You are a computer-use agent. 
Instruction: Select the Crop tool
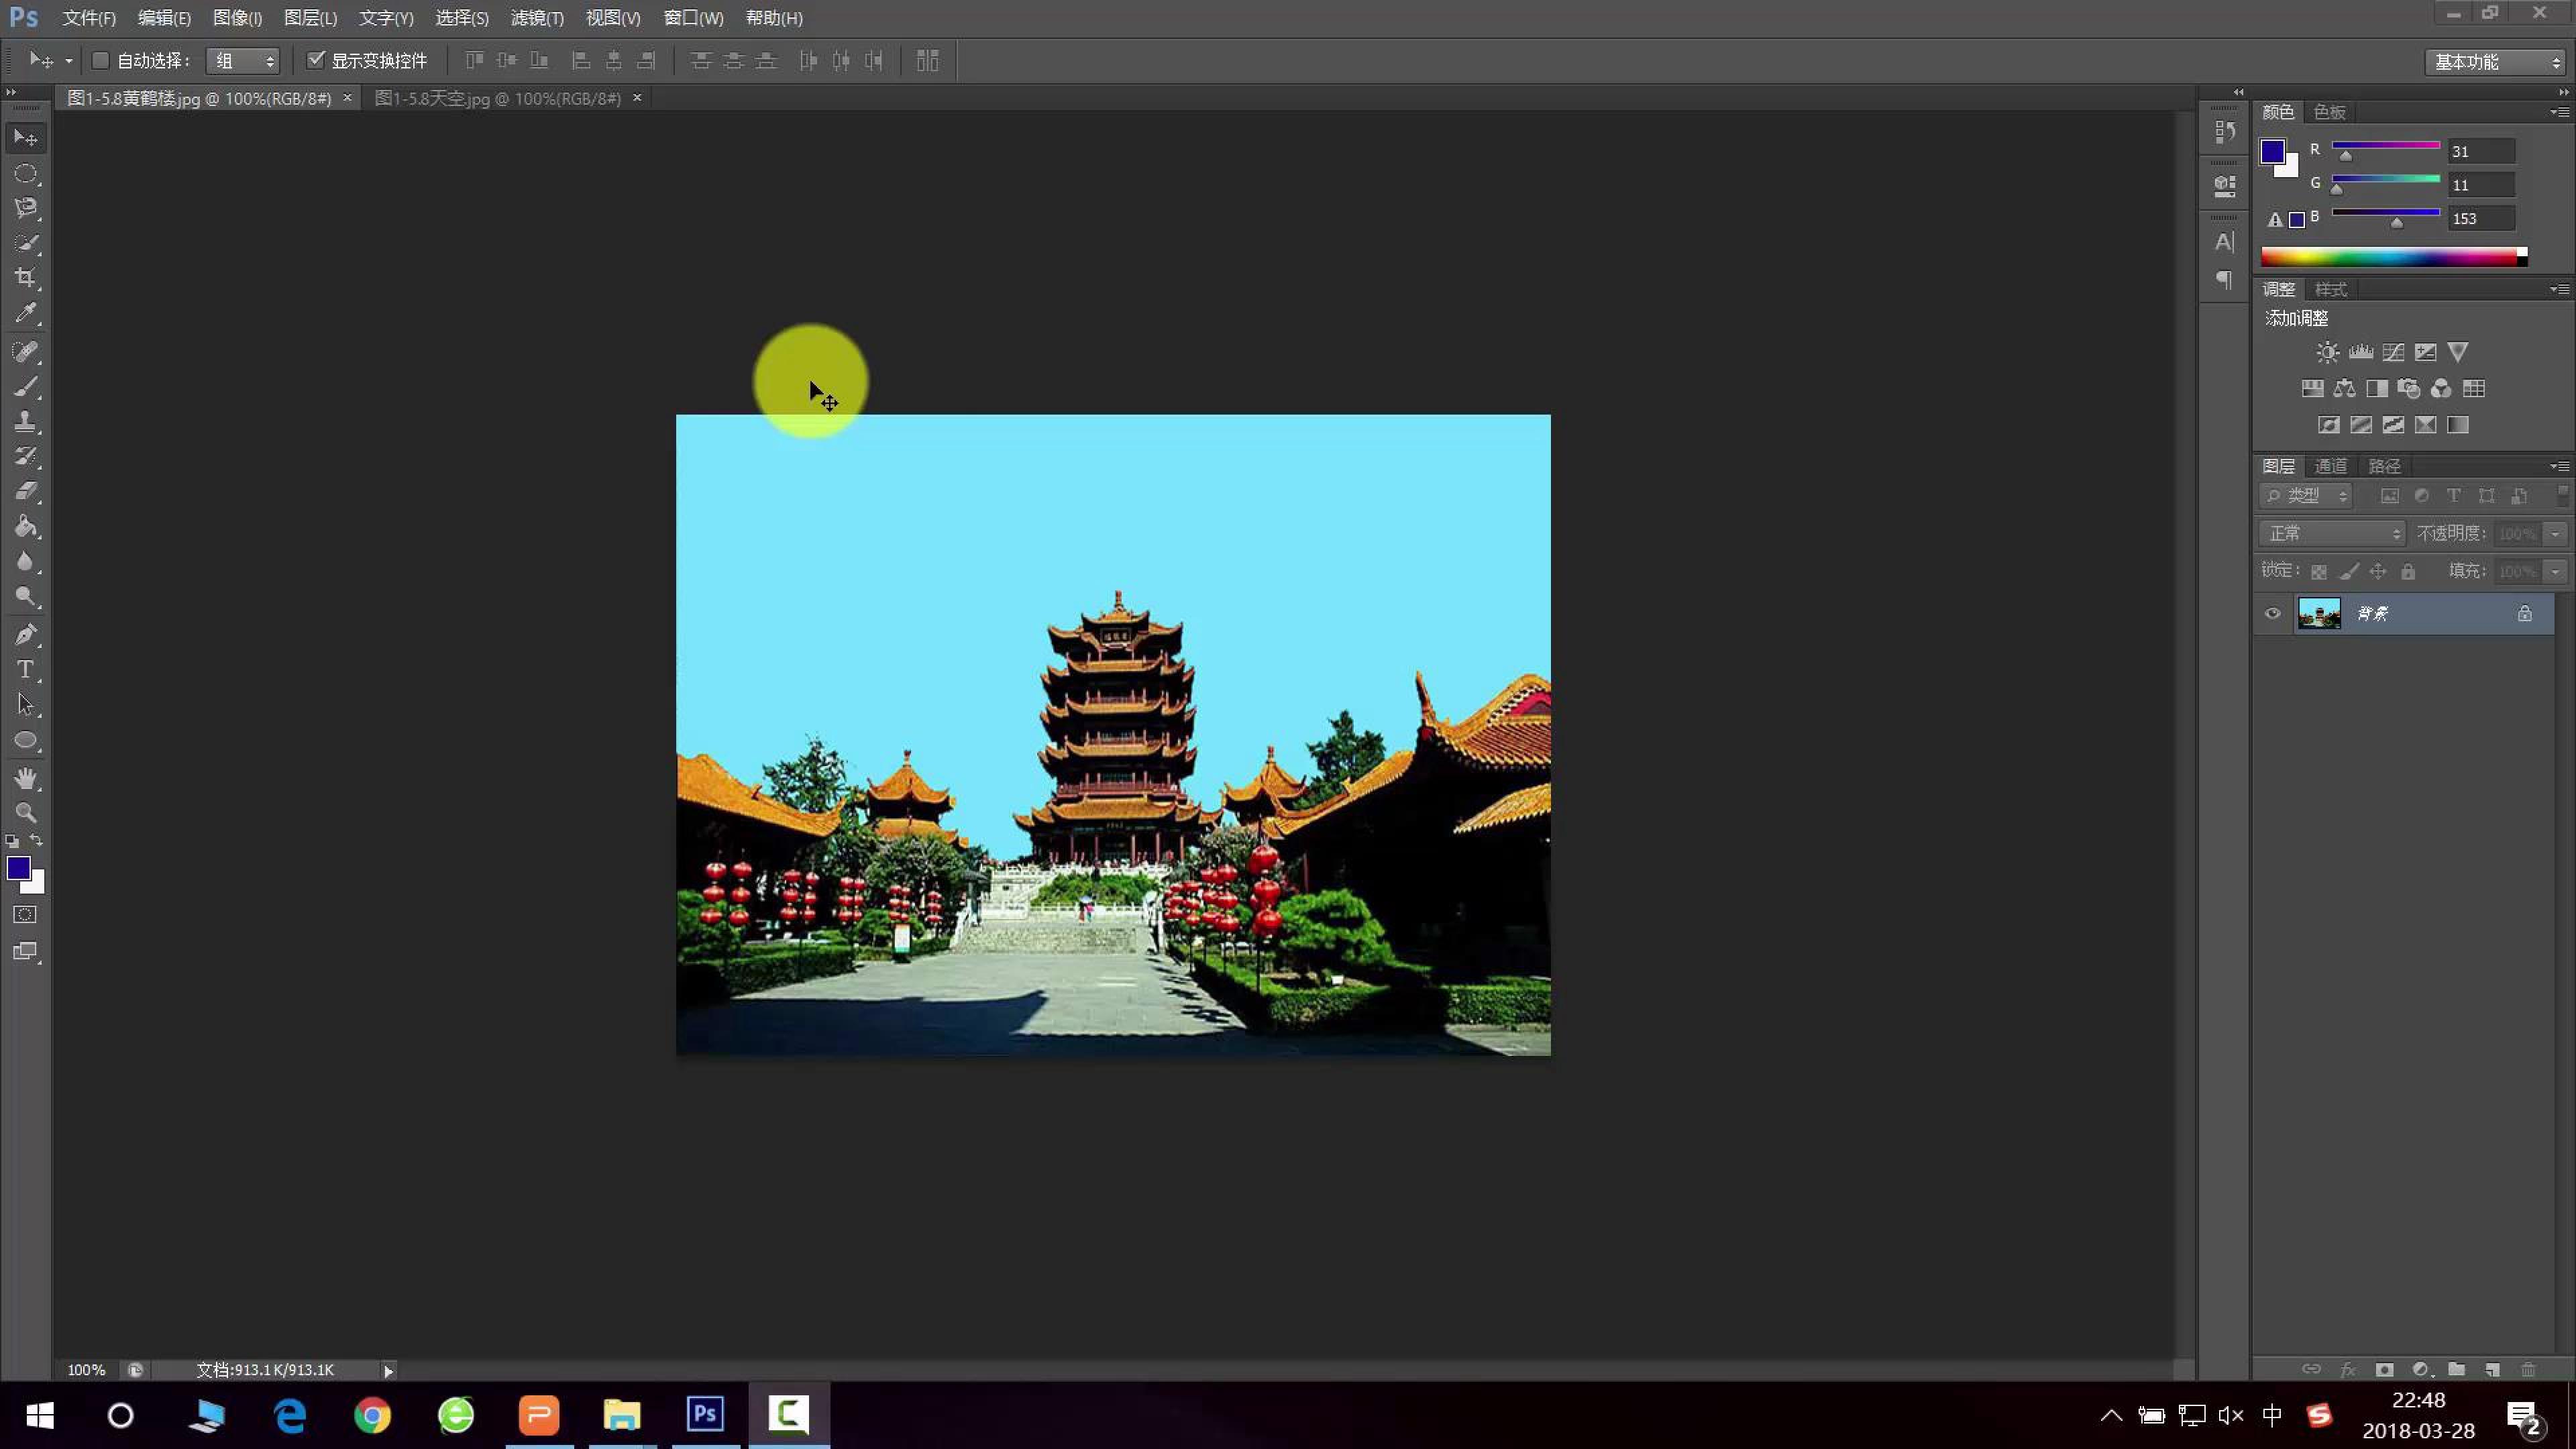pos(26,278)
